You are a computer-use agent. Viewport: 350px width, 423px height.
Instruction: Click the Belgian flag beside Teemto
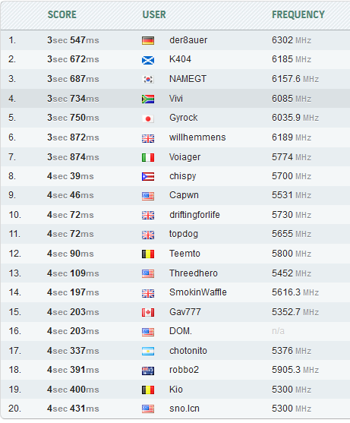(x=148, y=254)
